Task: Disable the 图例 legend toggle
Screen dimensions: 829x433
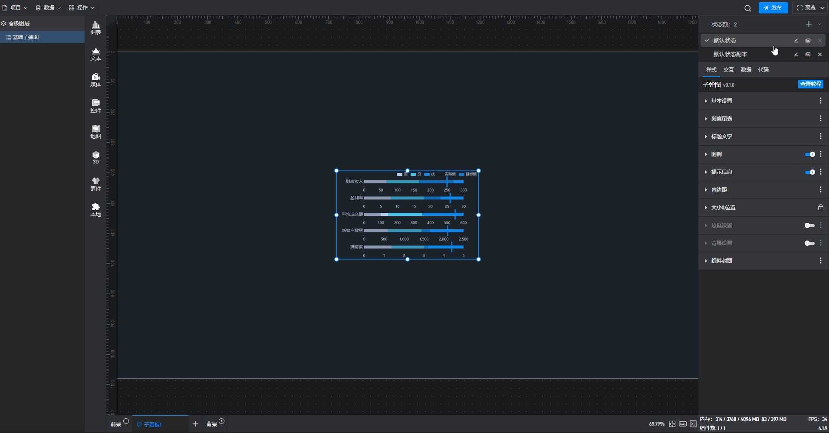Action: point(809,154)
